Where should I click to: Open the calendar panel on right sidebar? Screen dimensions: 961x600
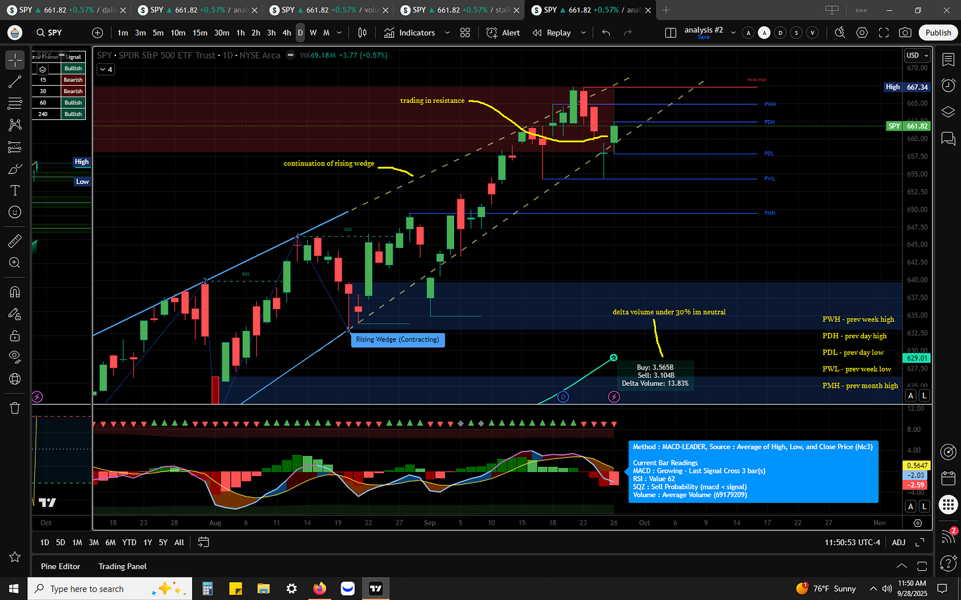tap(948, 478)
